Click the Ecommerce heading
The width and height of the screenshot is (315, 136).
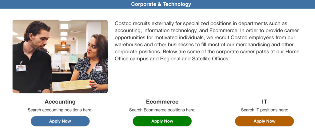point(162,102)
